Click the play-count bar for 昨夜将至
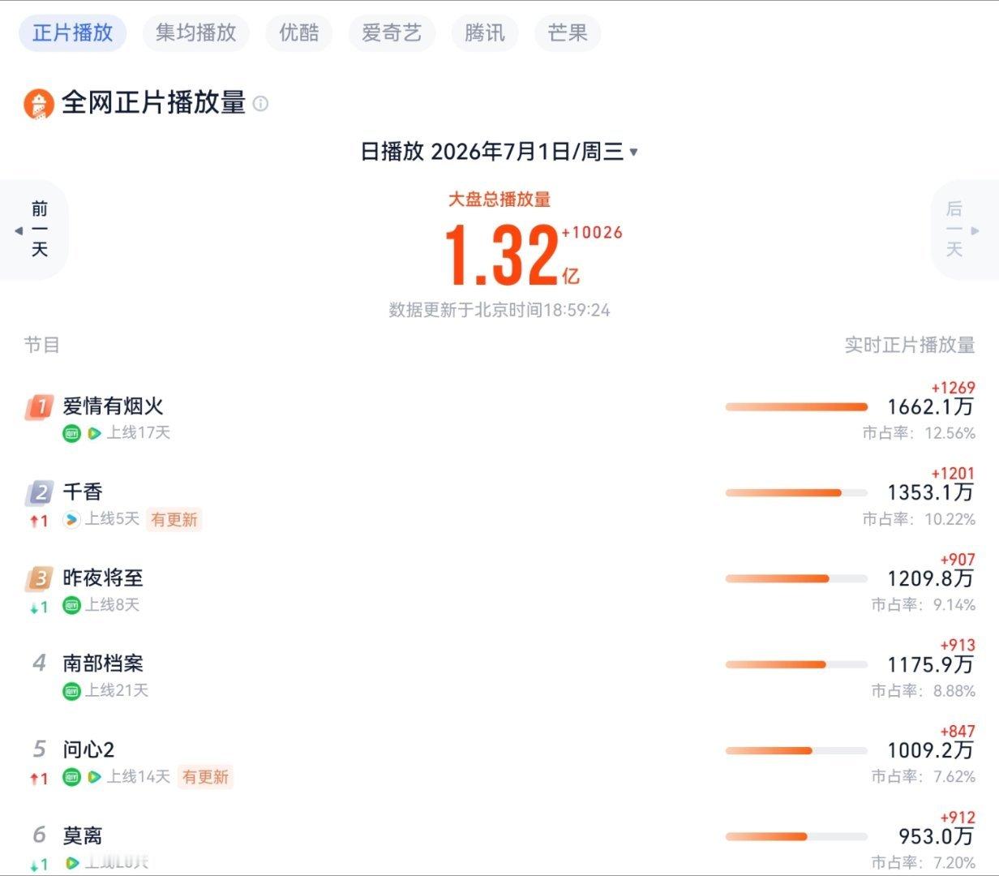The image size is (999, 876). [796, 579]
